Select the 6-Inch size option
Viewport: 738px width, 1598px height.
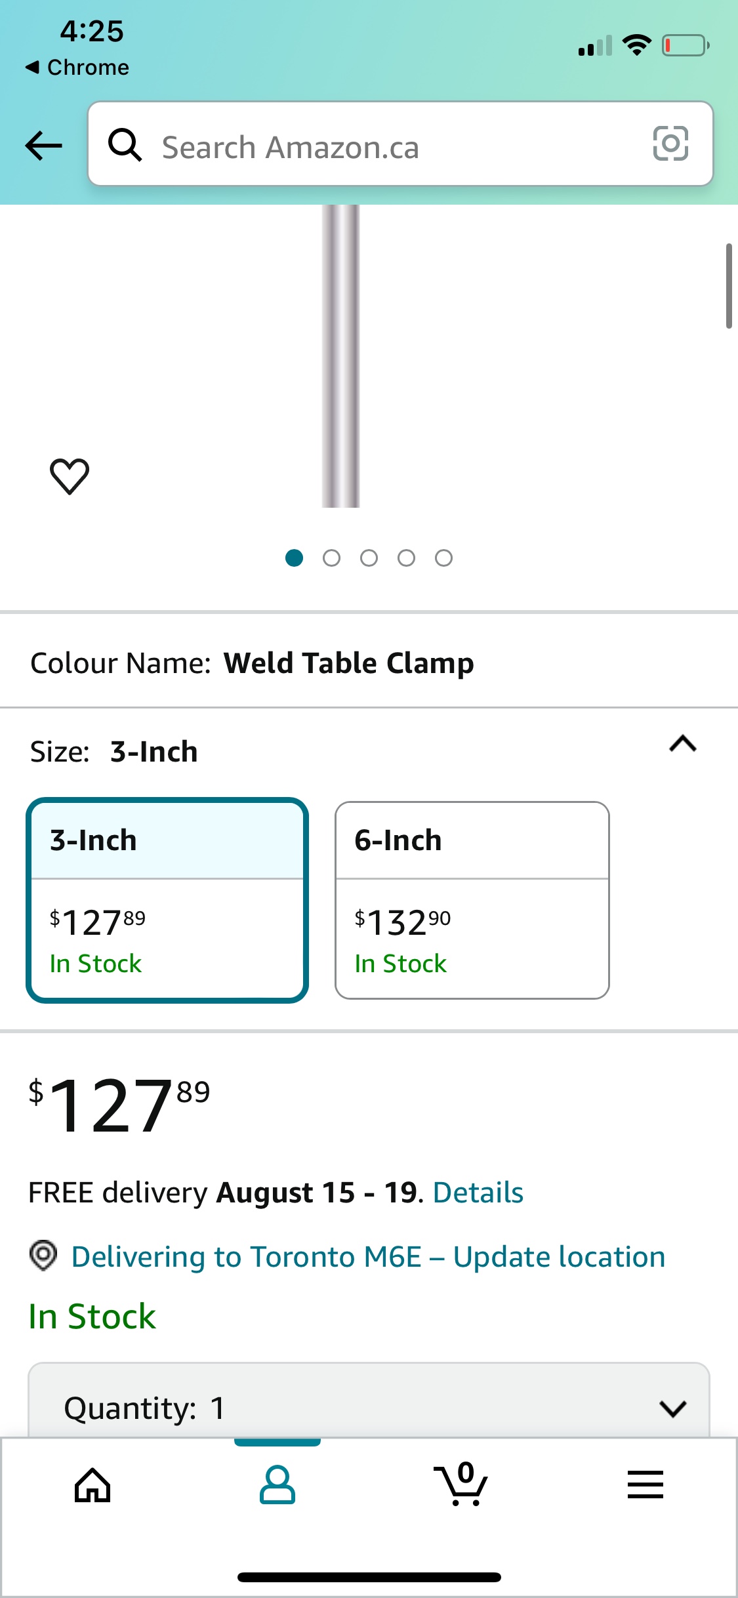pyautogui.click(x=472, y=900)
